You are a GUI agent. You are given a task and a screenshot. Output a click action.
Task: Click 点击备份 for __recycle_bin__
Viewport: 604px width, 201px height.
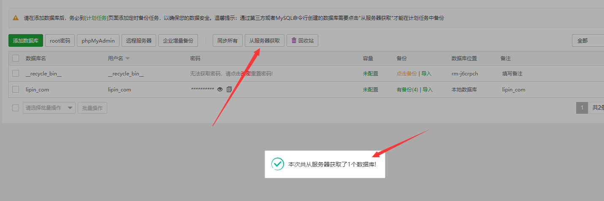tap(407, 74)
